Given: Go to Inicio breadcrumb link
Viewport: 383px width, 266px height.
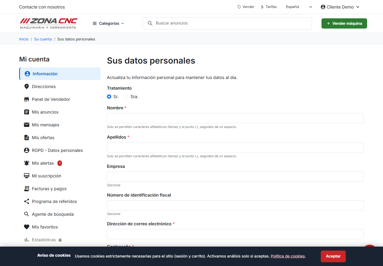Looking at the screenshot, I should coord(24,39).
